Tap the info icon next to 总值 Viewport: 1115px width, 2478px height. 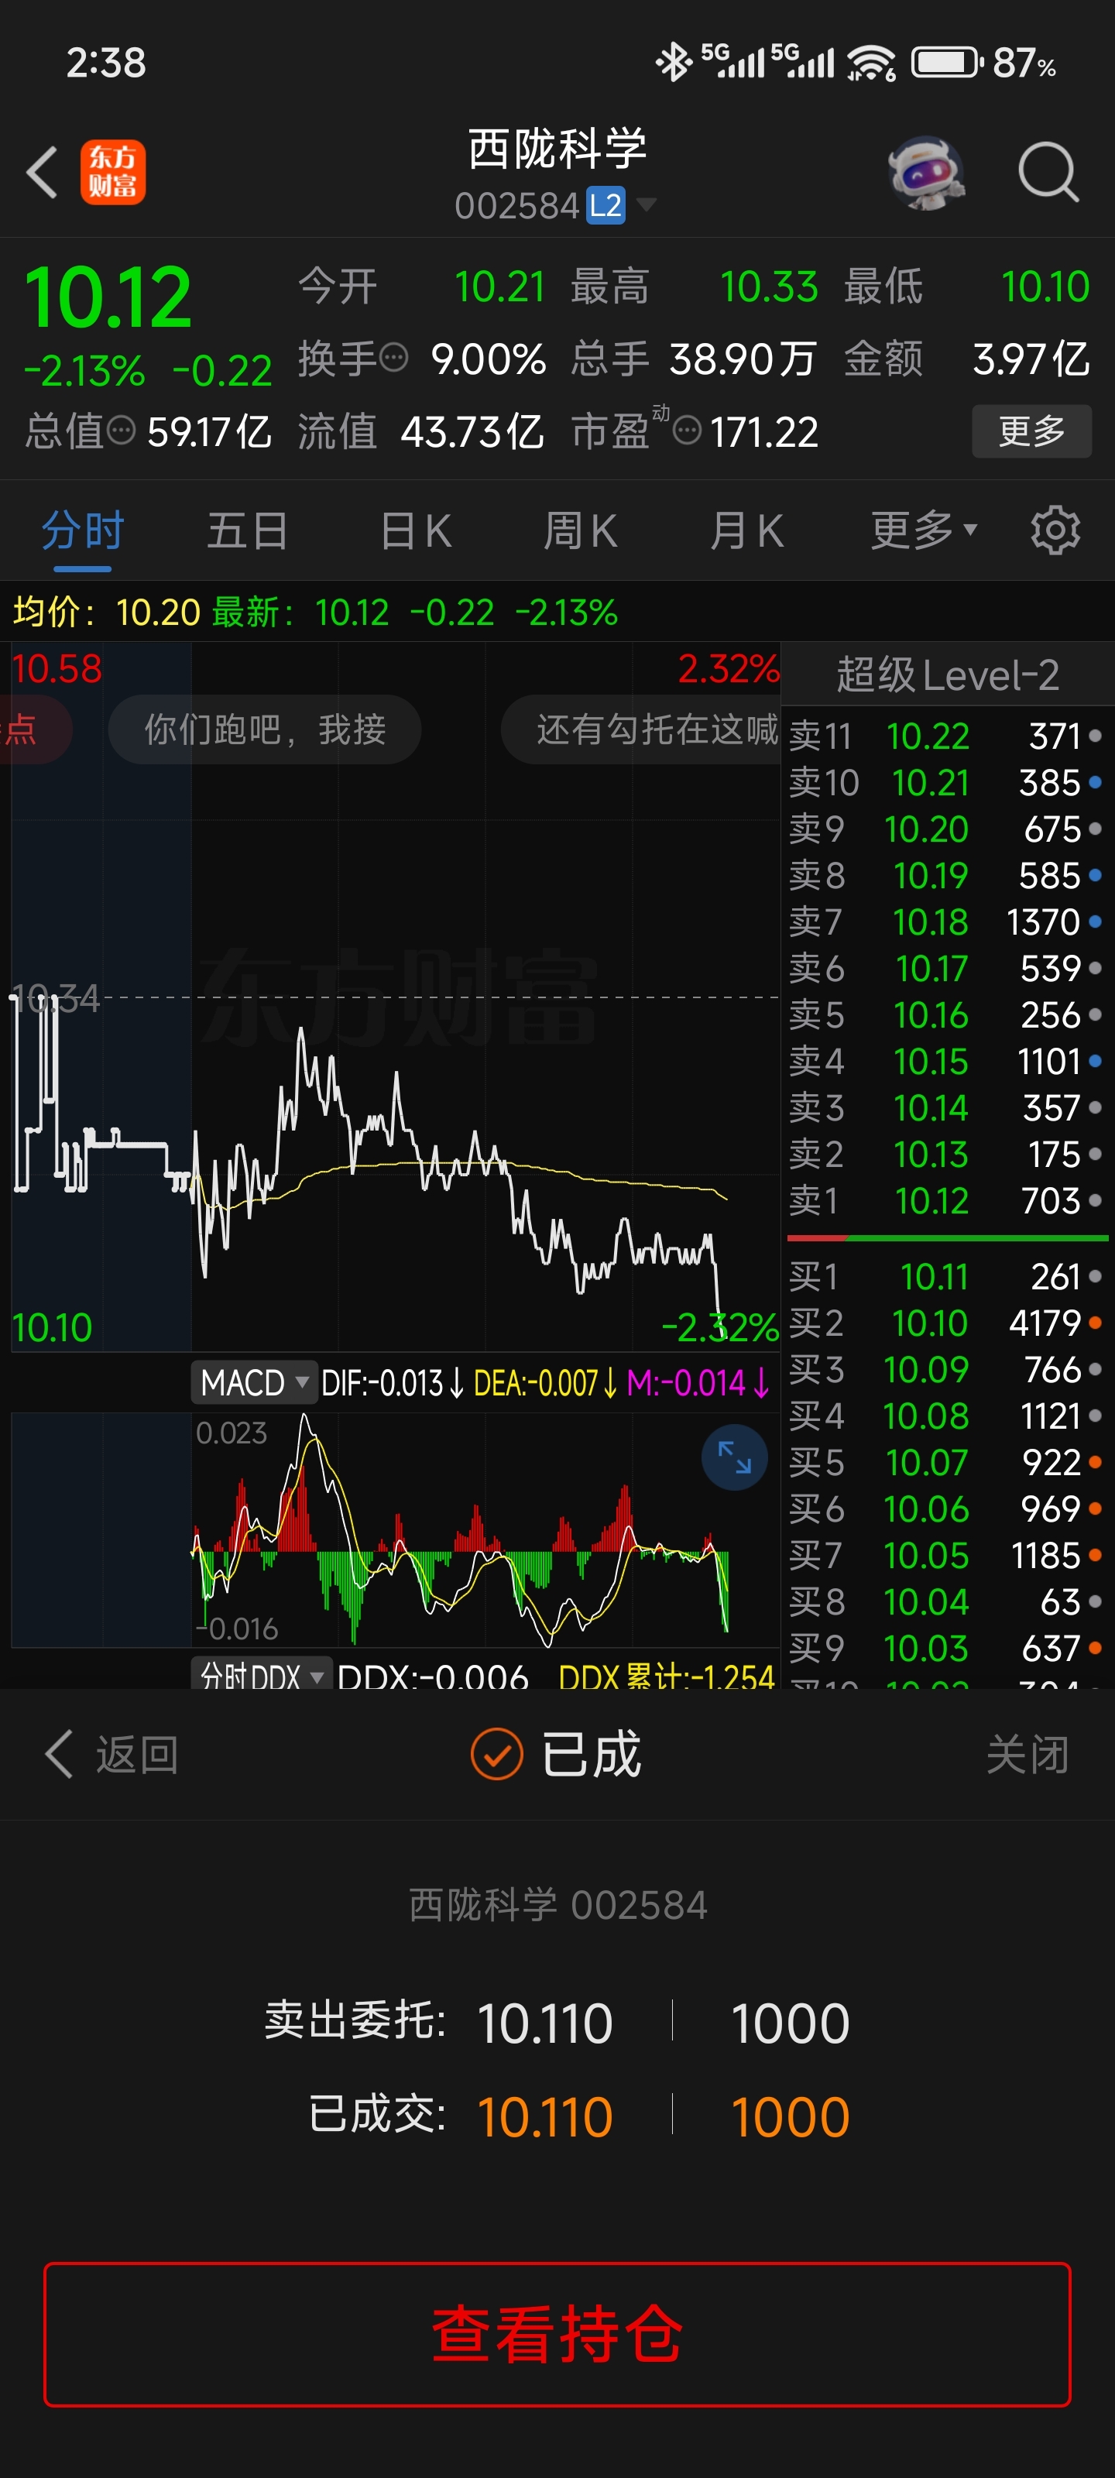pyautogui.click(x=120, y=430)
